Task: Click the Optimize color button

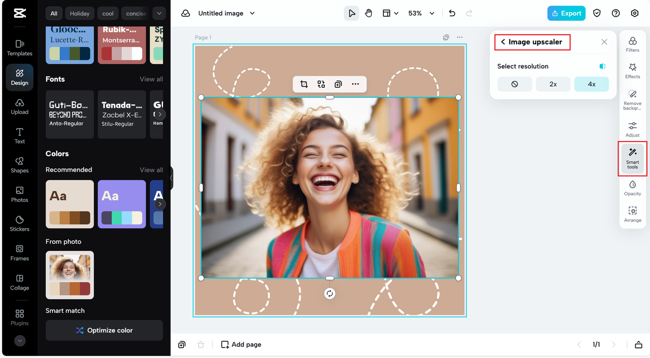Action: coord(104,330)
